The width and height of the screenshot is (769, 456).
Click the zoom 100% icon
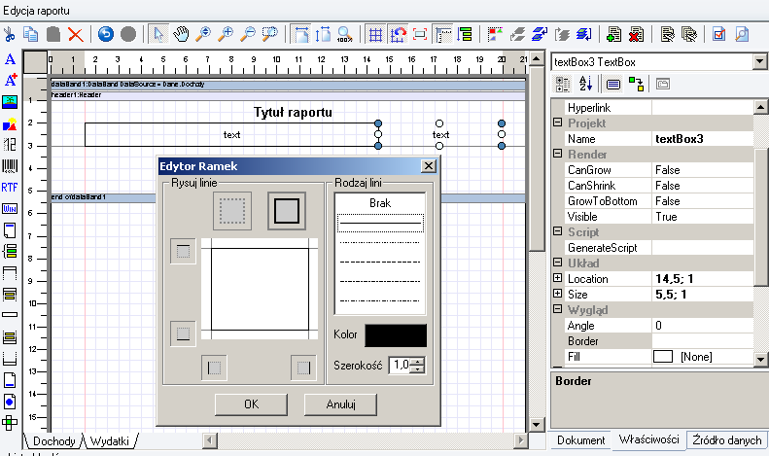345,34
